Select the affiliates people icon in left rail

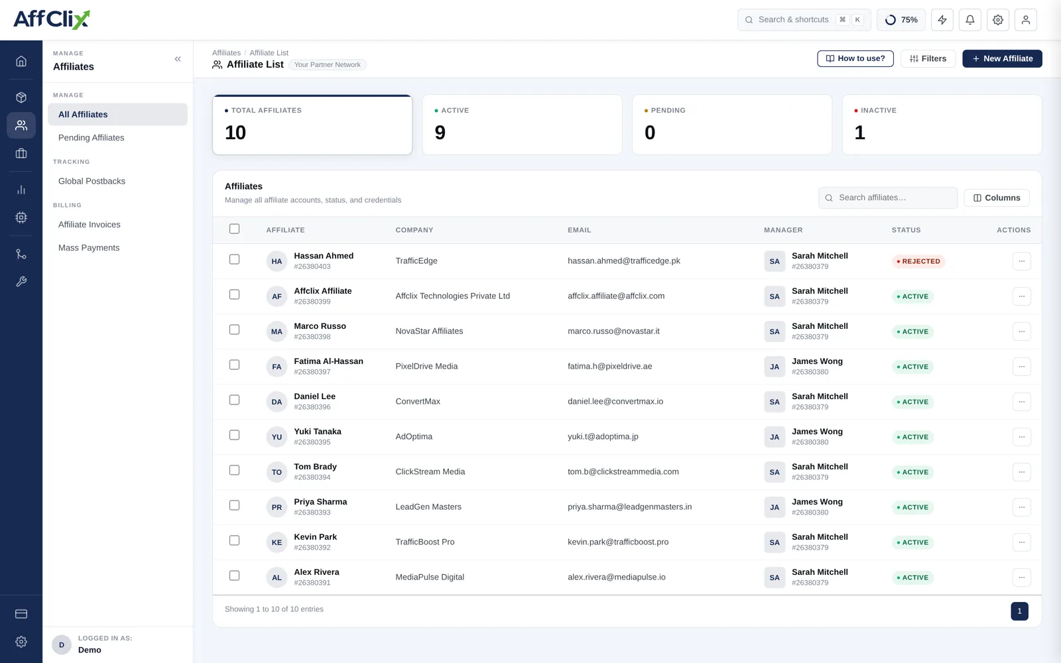(x=21, y=125)
